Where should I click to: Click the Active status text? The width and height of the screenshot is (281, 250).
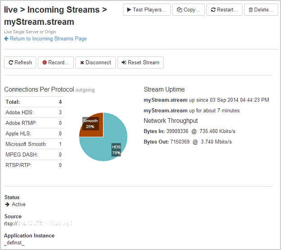pos(18,205)
